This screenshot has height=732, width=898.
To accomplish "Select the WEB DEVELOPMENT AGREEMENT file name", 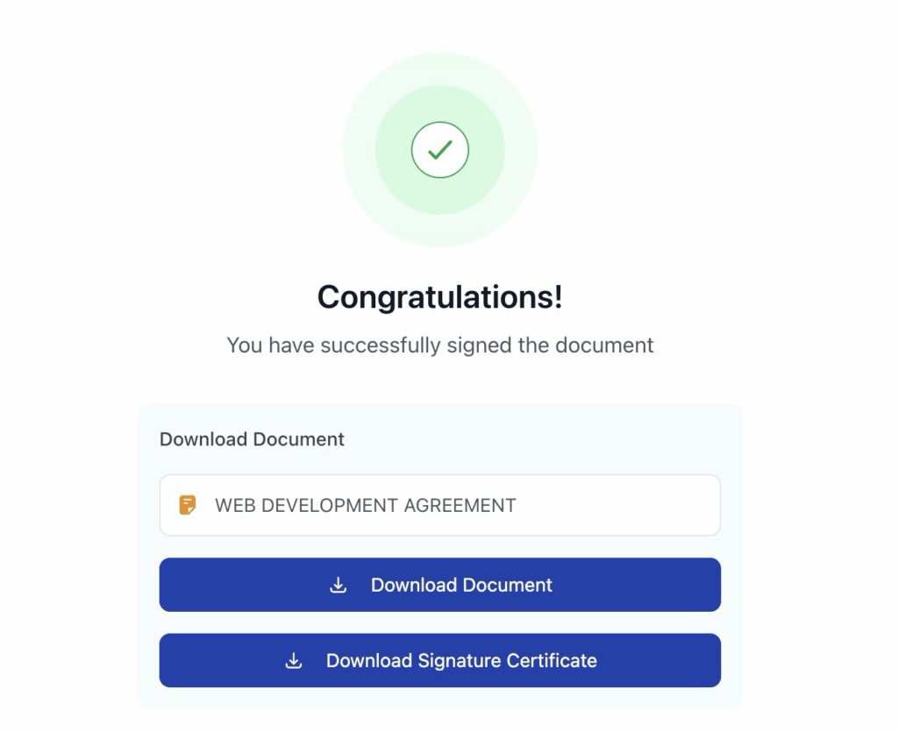I will pos(366,505).
